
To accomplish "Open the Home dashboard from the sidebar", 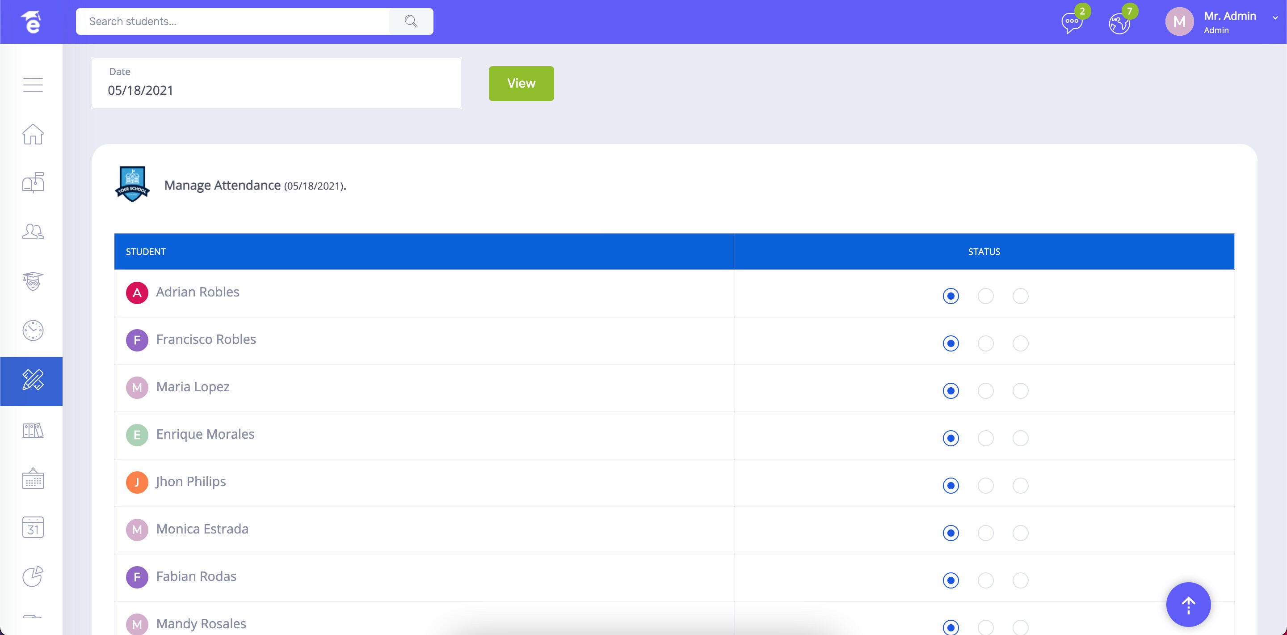I will coord(32,134).
